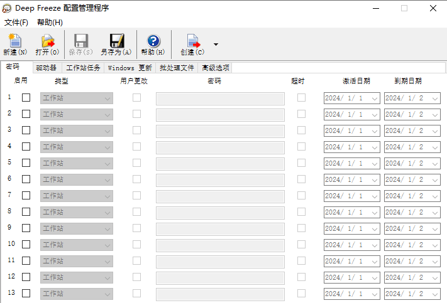Switch to the 驱动器 tab

point(46,68)
